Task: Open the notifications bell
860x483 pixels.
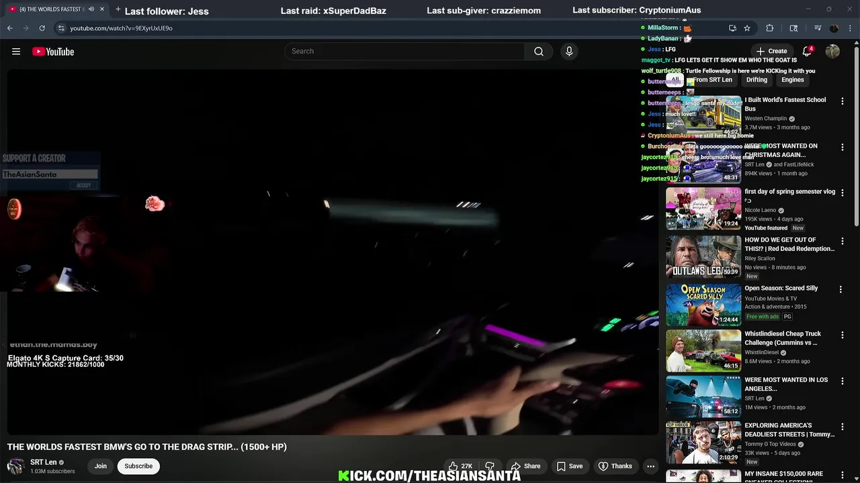Action: pyautogui.click(x=807, y=51)
